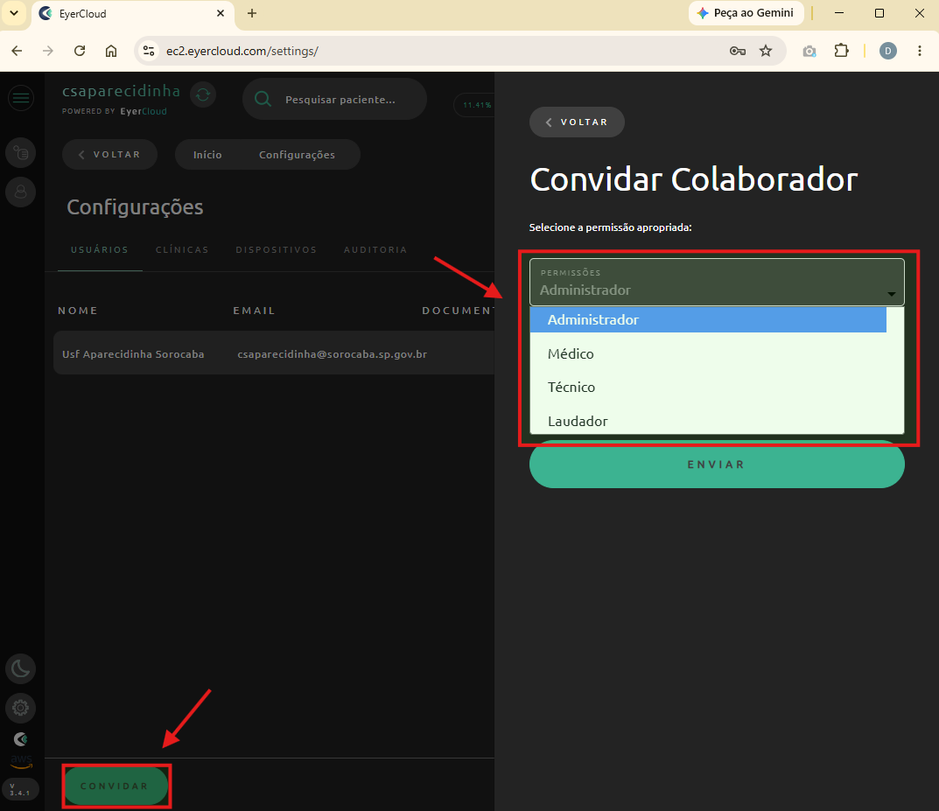Click email csaparecidinha@sorocaba.sp.gov.br

[x=333, y=353]
